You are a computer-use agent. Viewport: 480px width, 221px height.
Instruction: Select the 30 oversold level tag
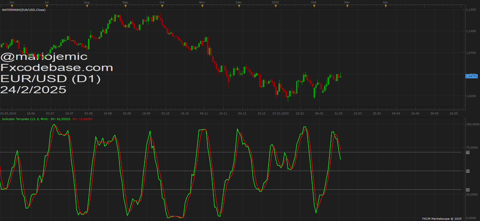point(468,190)
